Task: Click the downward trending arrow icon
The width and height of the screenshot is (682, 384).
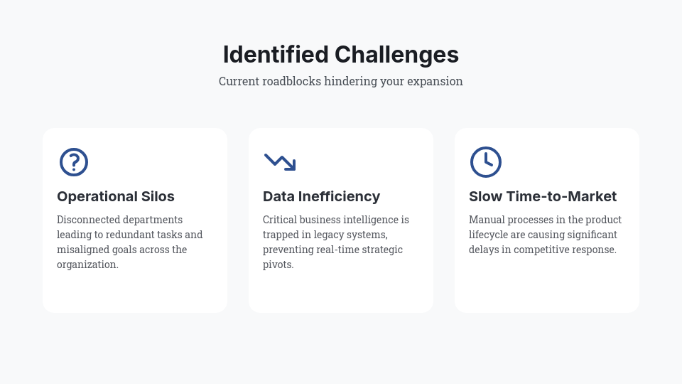Action: pyautogui.click(x=280, y=162)
